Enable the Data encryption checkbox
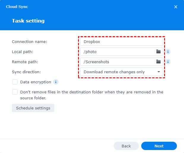Screen dimensions: 184x153 point(15,82)
